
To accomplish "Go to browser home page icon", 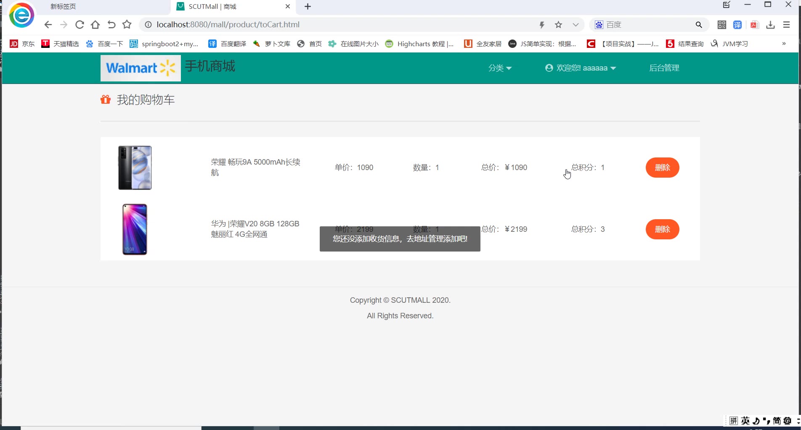I will pos(95,25).
